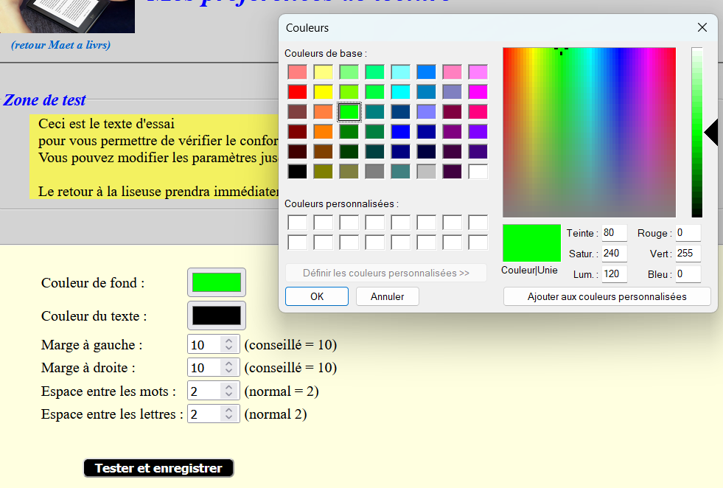Pick the first empty custom color slot
This screenshot has height=488, width=723.
(298, 223)
